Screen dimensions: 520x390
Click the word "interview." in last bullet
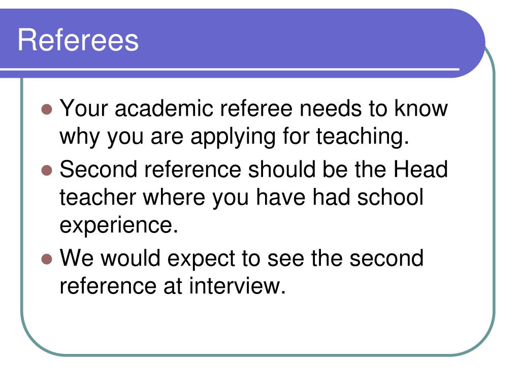pyautogui.click(x=237, y=286)
